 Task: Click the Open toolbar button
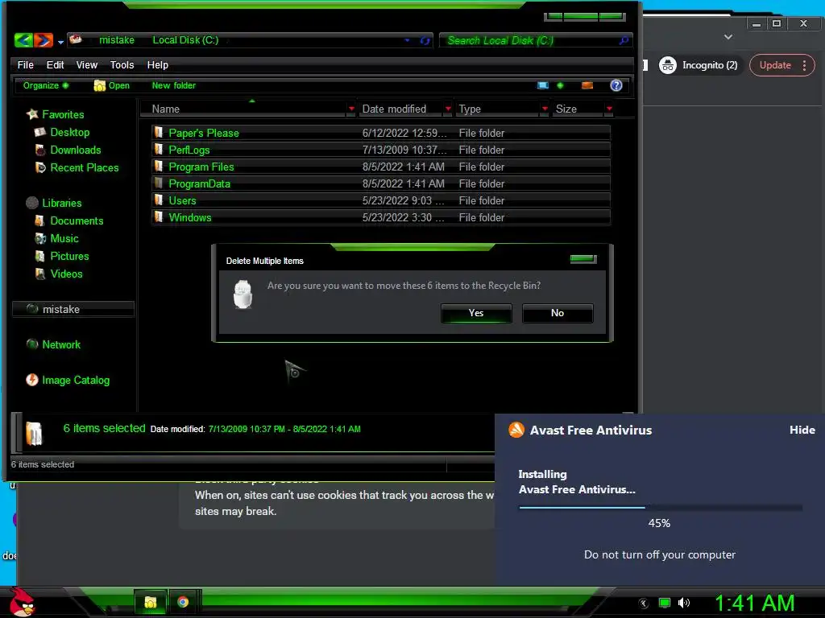click(x=111, y=85)
